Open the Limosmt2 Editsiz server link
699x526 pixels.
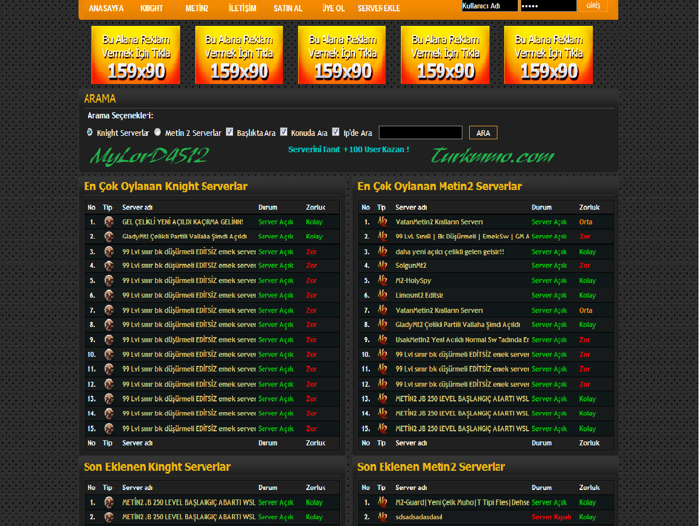(x=420, y=295)
